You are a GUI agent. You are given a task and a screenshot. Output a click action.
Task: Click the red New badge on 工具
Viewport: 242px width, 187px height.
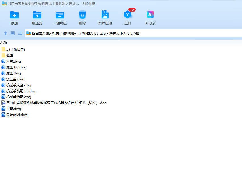coord(132,10)
